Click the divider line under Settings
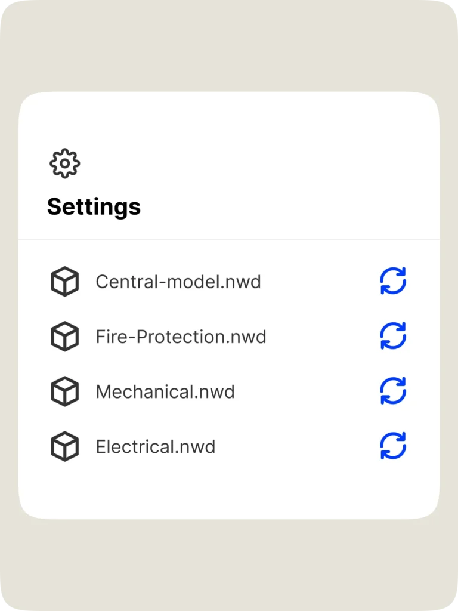The image size is (458, 611). 229,240
